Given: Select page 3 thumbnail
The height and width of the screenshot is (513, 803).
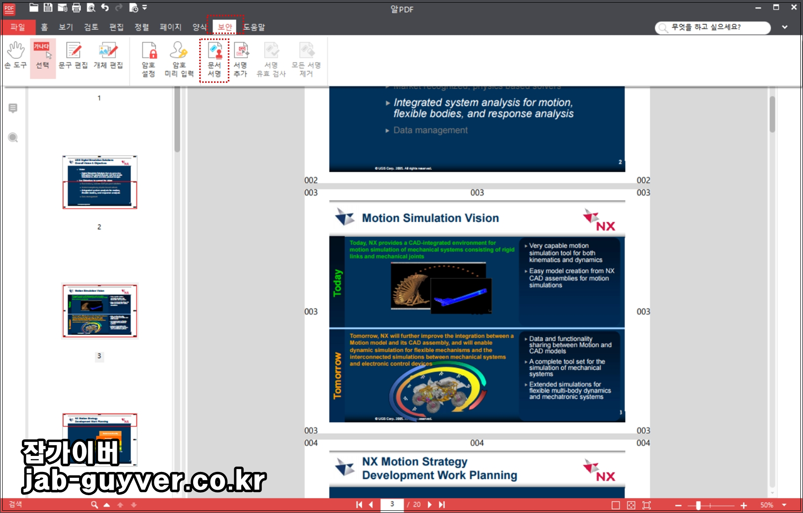Looking at the screenshot, I should [99, 310].
